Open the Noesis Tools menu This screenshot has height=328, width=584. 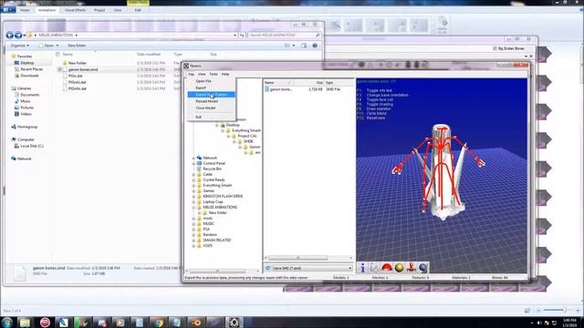pyautogui.click(x=214, y=75)
